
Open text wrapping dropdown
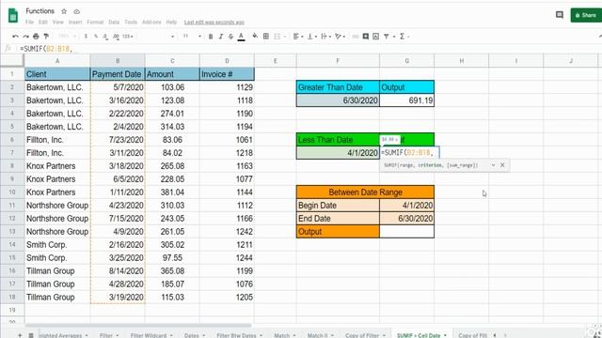[x=325, y=37]
